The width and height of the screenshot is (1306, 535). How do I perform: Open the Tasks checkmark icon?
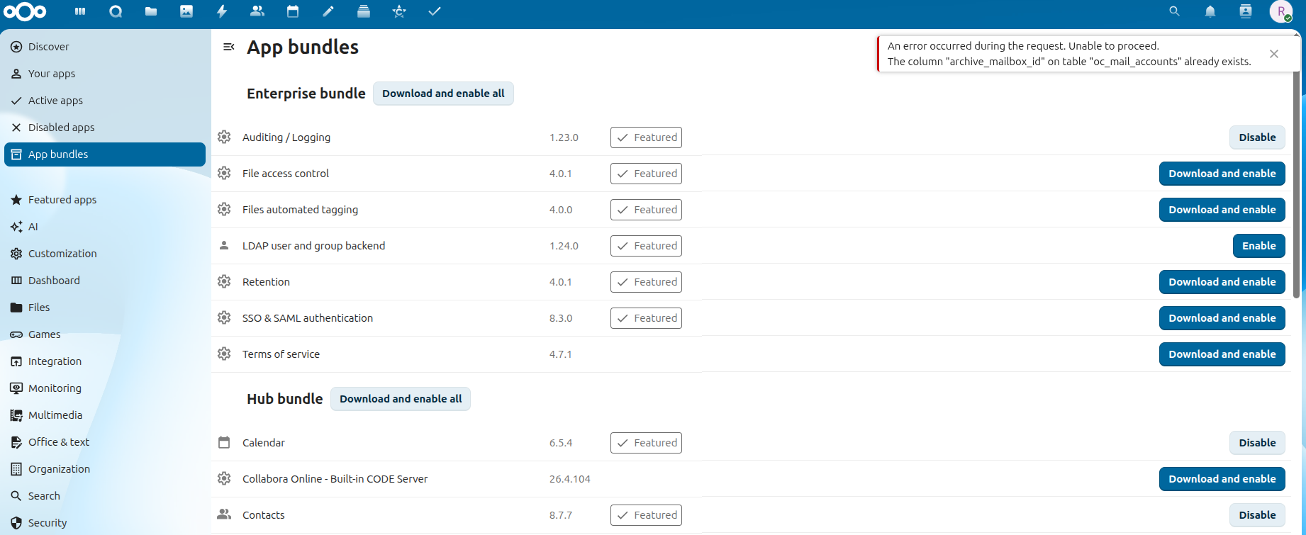pos(435,11)
